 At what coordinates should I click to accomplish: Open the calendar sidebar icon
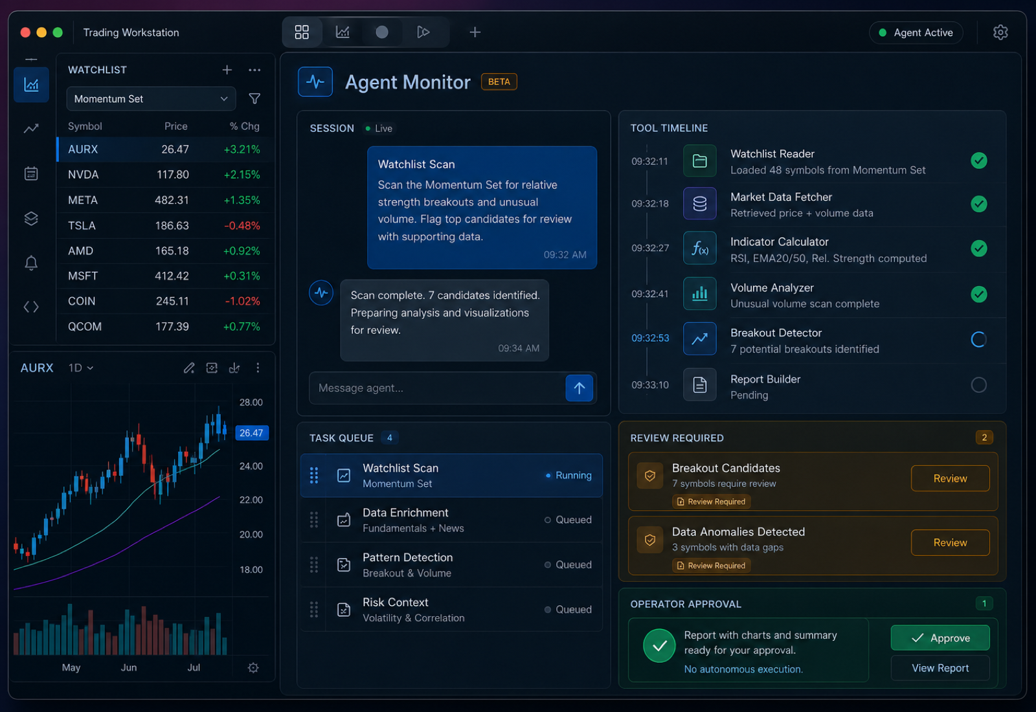[31, 173]
